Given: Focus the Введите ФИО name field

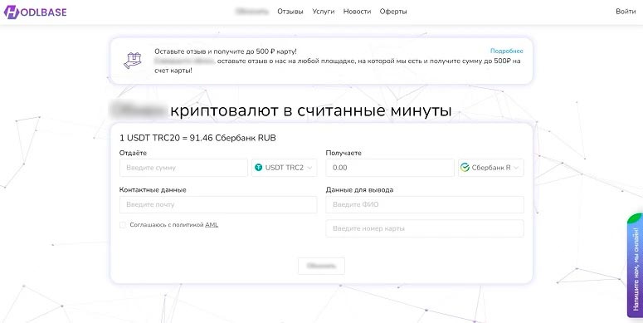Looking at the screenshot, I should click(x=425, y=204).
